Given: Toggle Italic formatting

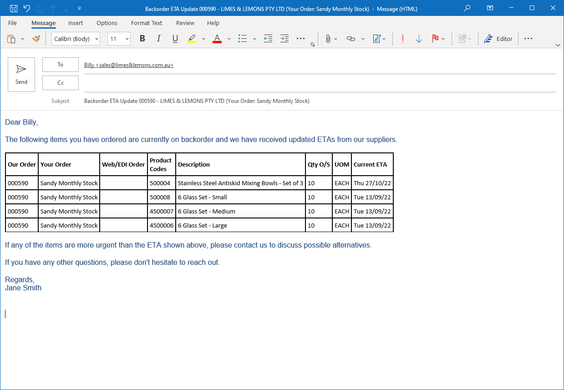Looking at the screenshot, I should click(x=158, y=39).
